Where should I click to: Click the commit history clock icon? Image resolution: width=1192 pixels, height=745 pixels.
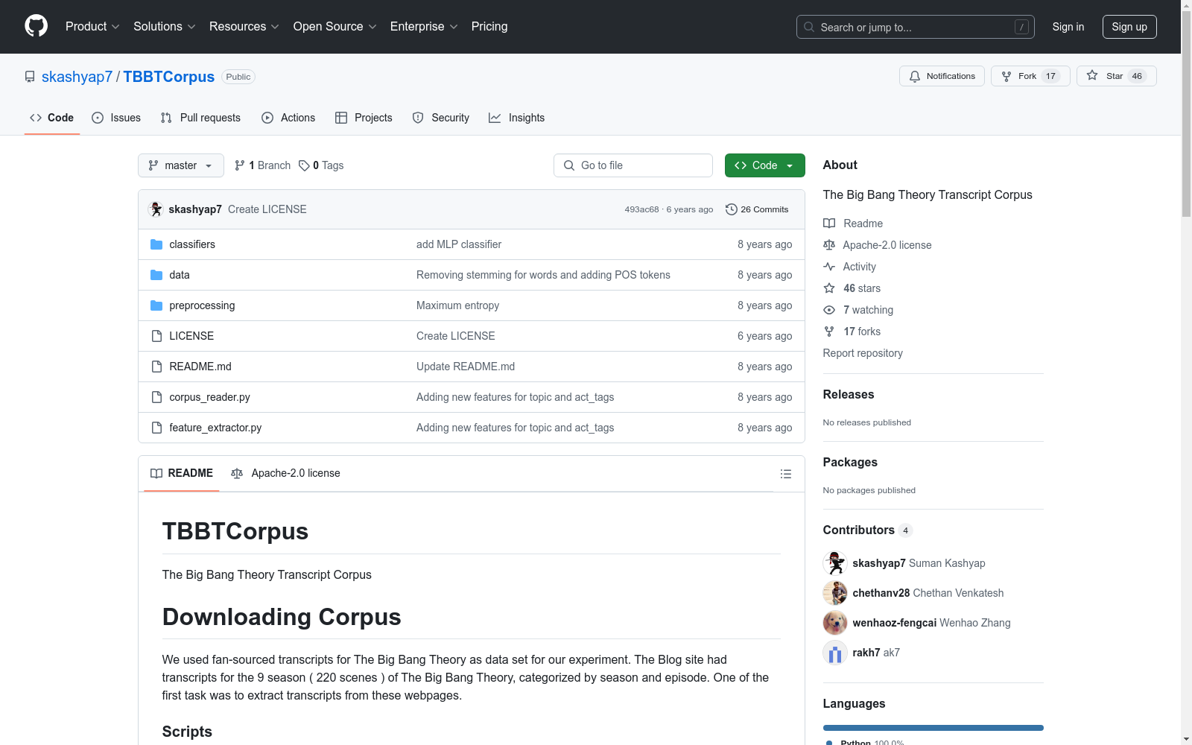click(x=732, y=209)
